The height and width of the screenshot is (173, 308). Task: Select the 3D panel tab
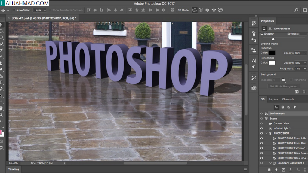point(263,99)
